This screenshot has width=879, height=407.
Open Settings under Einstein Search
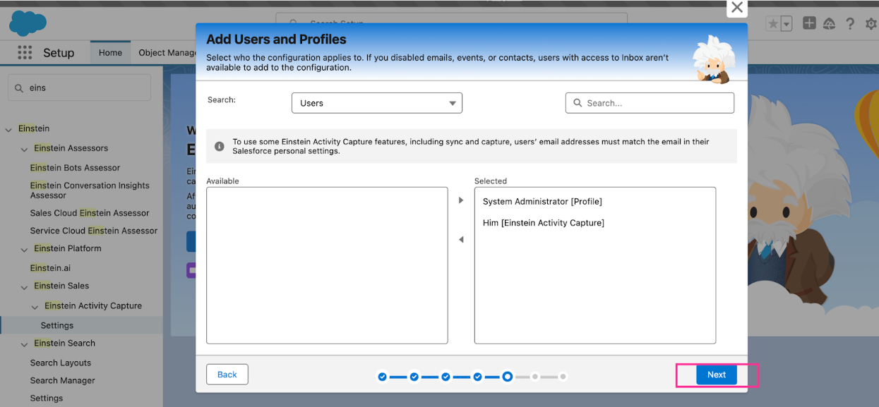[47, 398]
